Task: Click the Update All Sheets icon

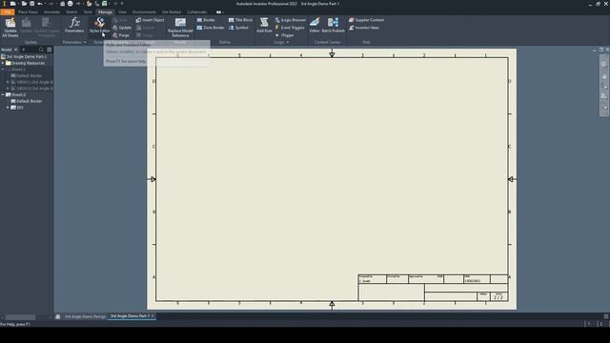Action: coord(10,28)
